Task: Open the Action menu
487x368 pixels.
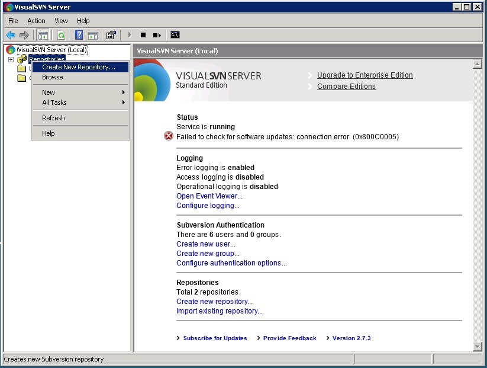Action: pyautogui.click(x=36, y=21)
